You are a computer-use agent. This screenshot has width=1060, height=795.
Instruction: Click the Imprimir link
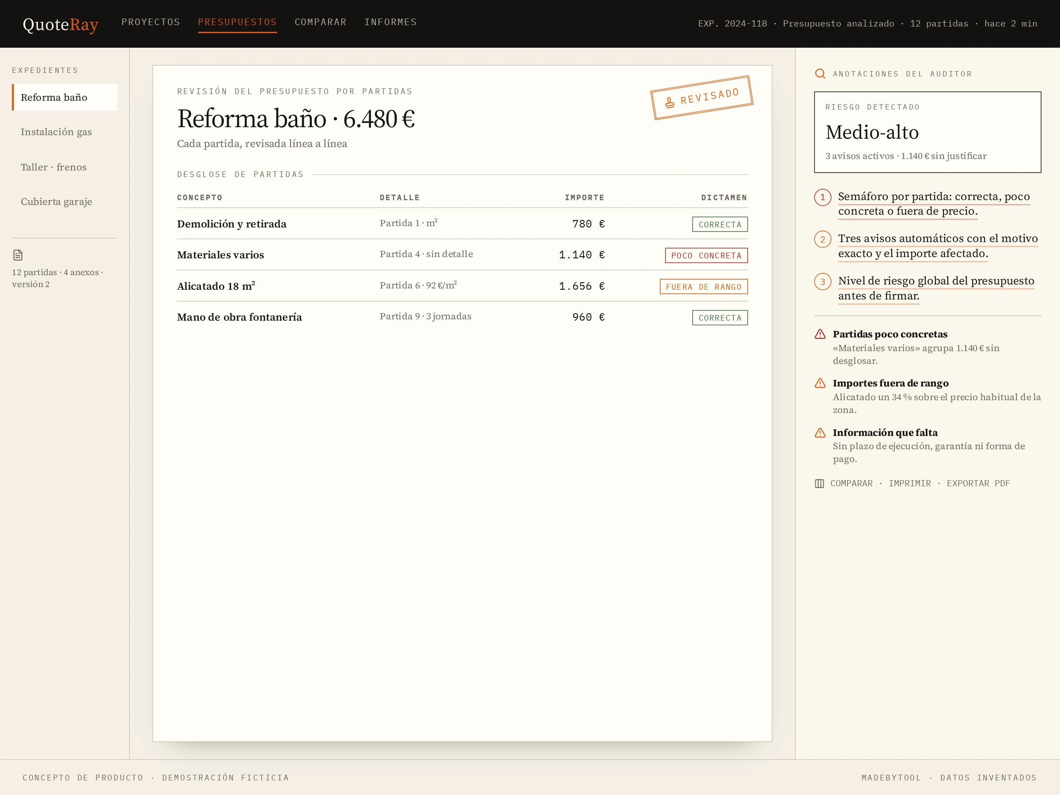[909, 484]
